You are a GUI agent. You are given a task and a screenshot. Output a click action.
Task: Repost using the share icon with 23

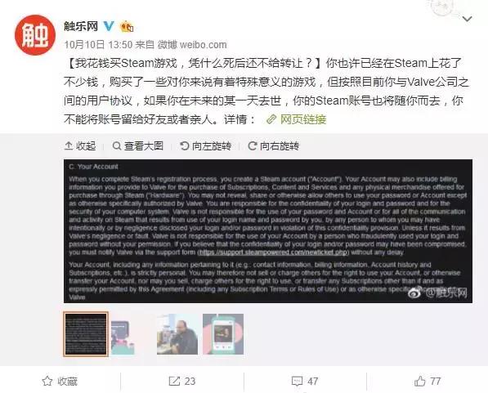click(182, 382)
